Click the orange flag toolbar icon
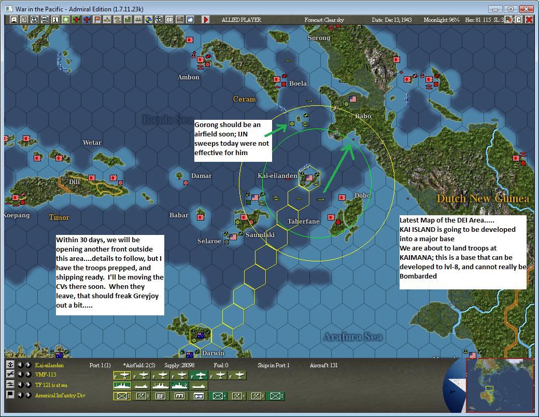The image size is (539, 417). tap(97, 20)
